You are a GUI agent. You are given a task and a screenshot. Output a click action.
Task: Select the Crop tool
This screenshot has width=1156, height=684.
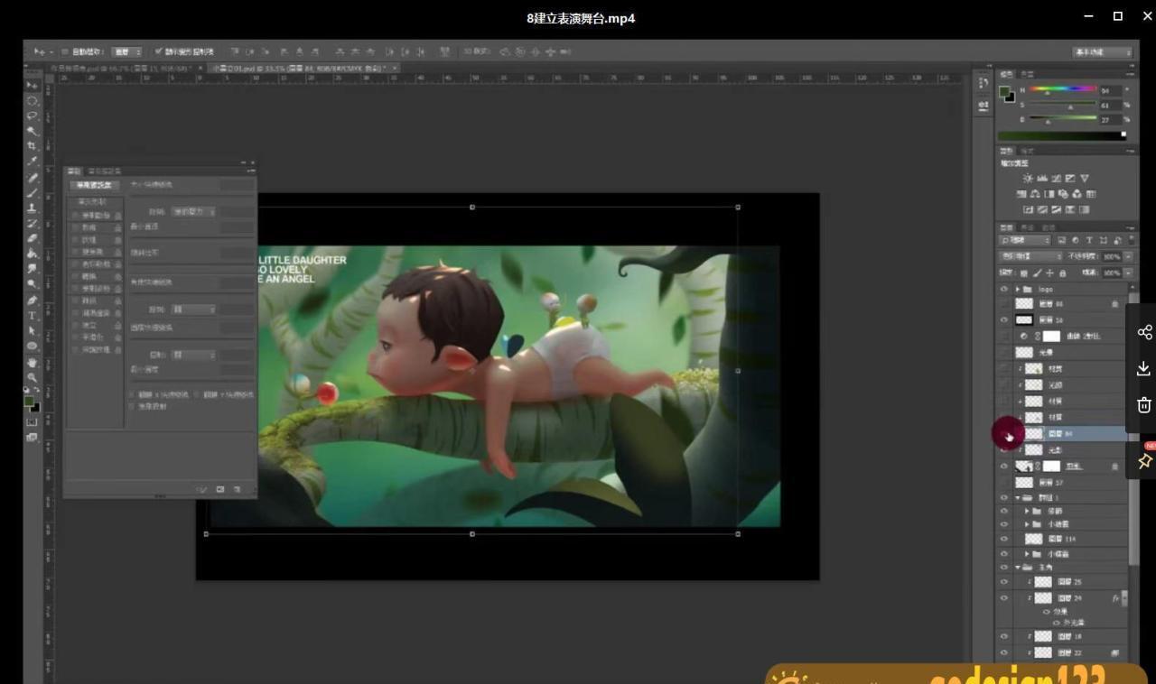(x=32, y=146)
